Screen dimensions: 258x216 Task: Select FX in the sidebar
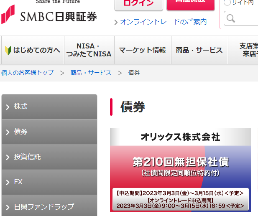pyautogui.click(x=49, y=182)
